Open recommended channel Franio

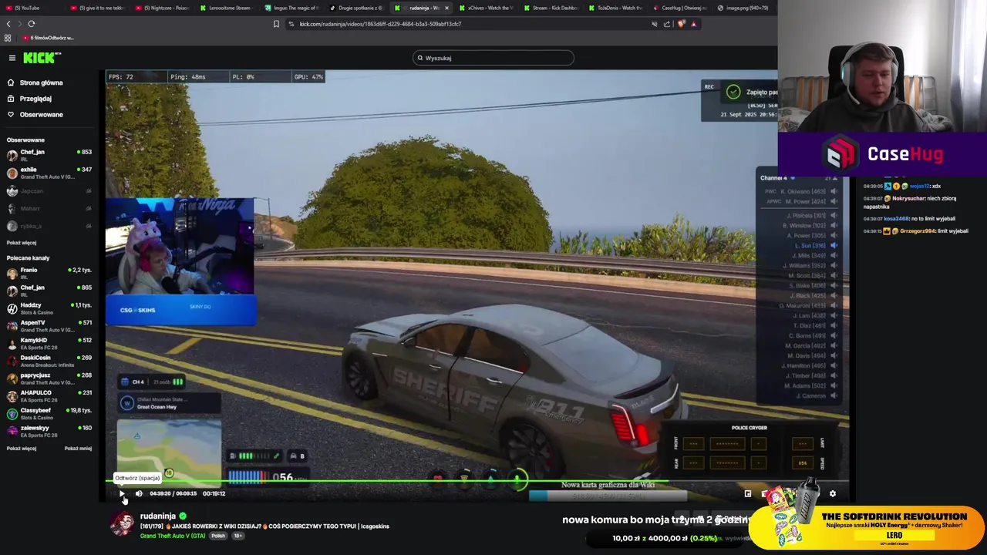49,273
